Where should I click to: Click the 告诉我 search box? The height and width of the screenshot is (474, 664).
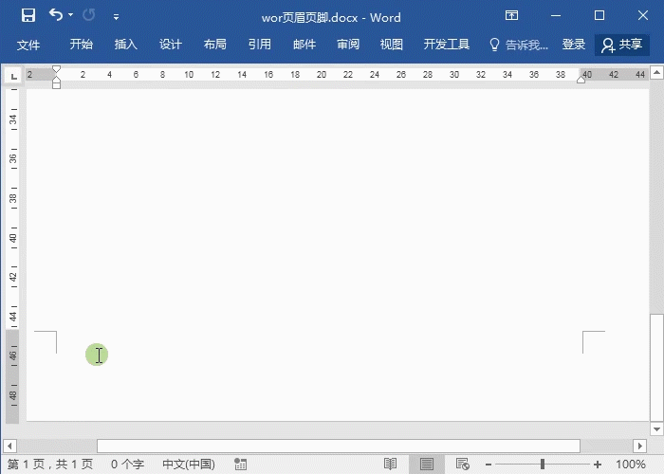[519, 45]
